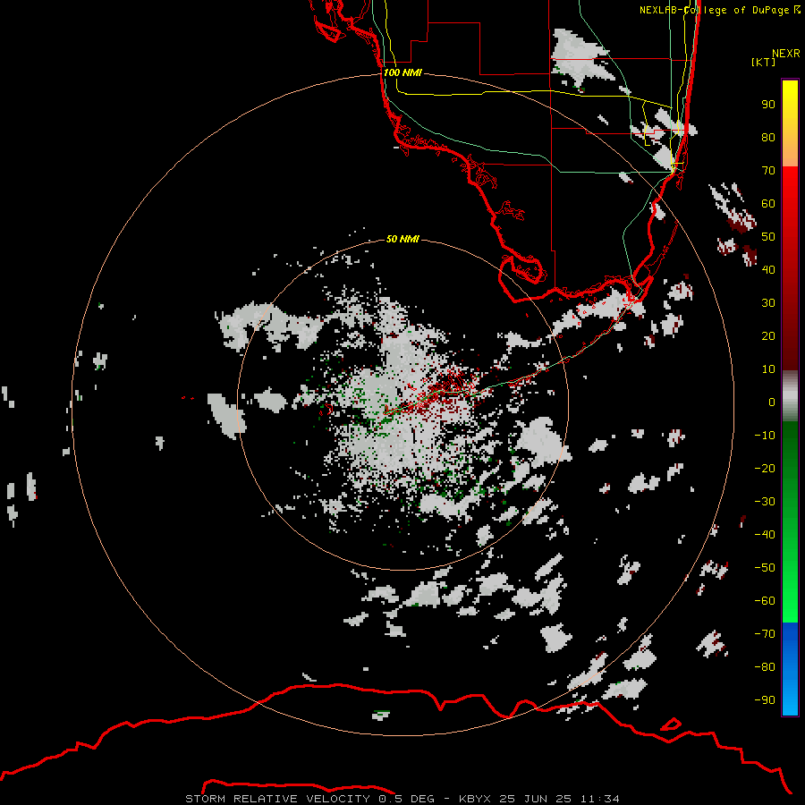The height and width of the screenshot is (805, 805).
Task: Click the 11:34 timestamp in caption
Action: 600,799
